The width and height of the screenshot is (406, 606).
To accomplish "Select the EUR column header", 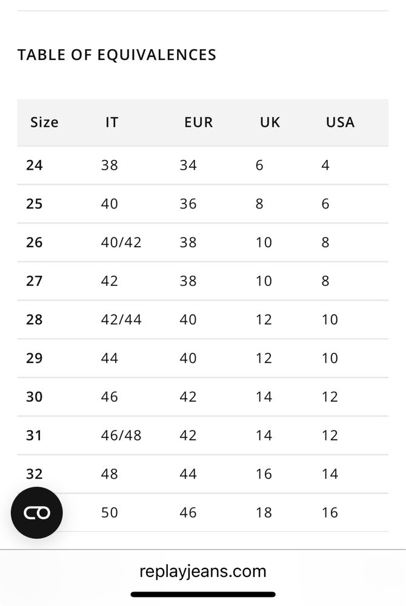I will 199,122.
